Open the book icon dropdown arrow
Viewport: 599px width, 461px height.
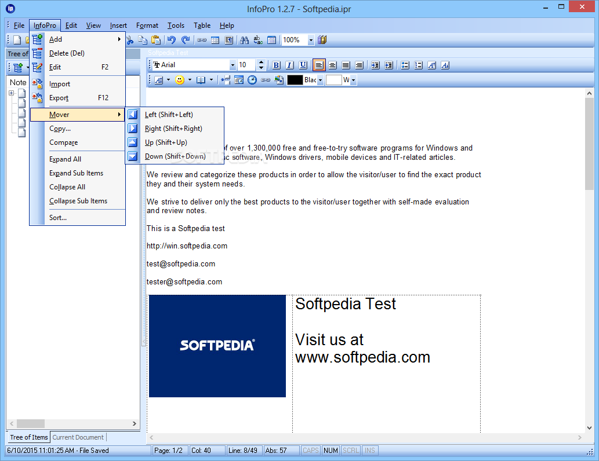click(211, 80)
